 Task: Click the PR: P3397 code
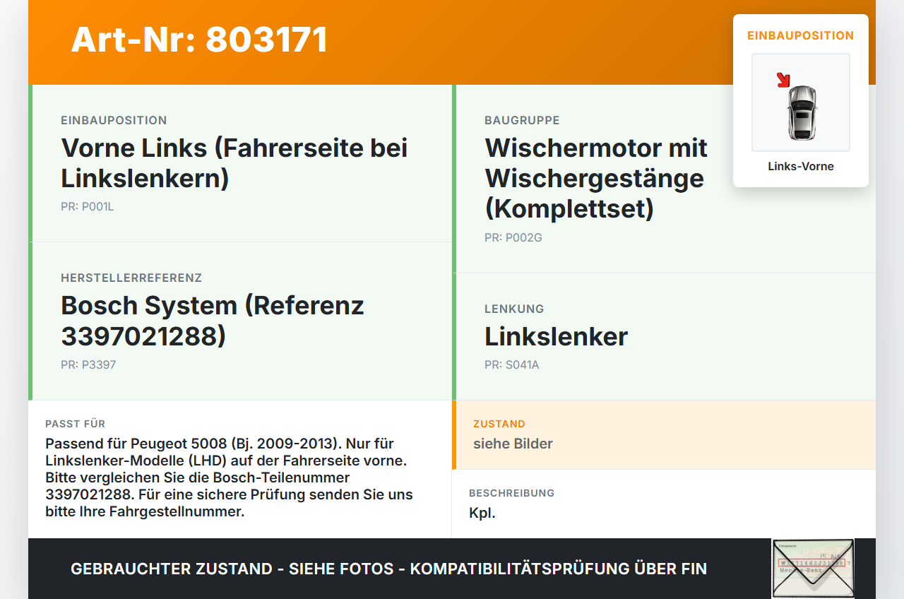click(x=88, y=365)
